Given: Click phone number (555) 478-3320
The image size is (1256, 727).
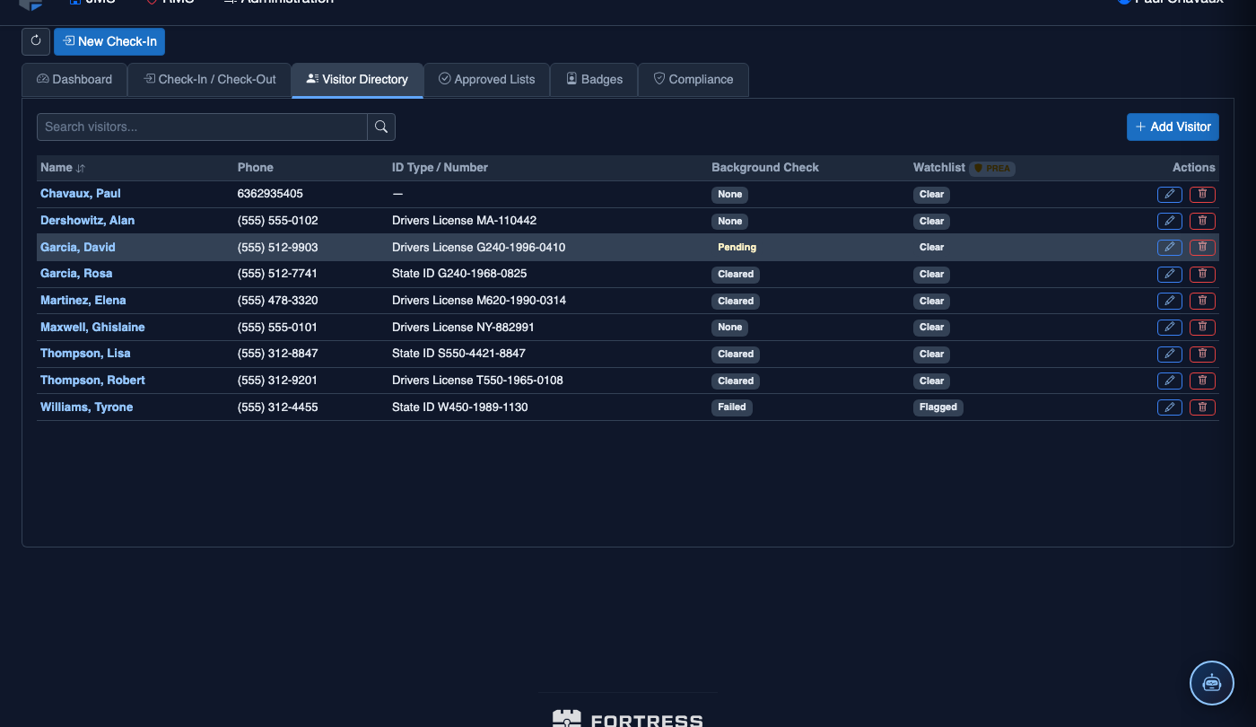Looking at the screenshot, I should point(278,301).
